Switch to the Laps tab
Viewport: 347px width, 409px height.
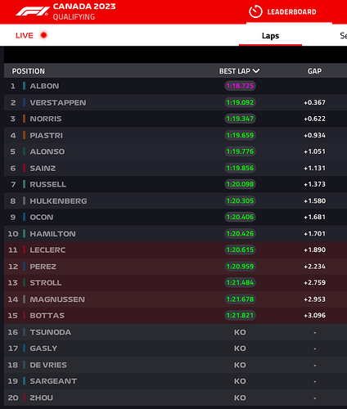pyautogui.click(x=270, y=36)
